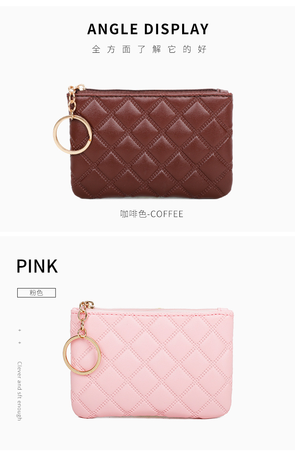Click the gold key ring on coffee purse
Image resolution: width=295 pixels, height=453 pixels.
72,135
